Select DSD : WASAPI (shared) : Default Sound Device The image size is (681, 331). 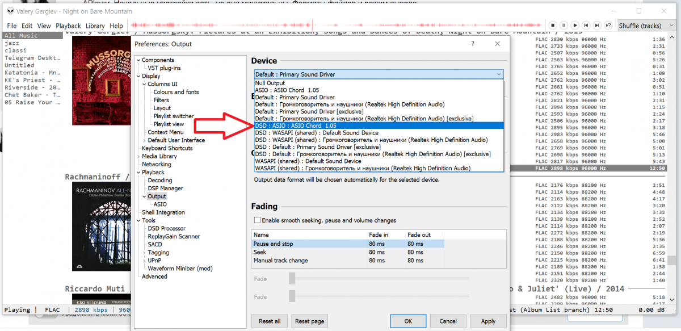[x=379, y=133]
